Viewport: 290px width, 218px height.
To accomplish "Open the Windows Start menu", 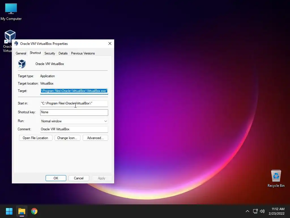I will point(9,211).
